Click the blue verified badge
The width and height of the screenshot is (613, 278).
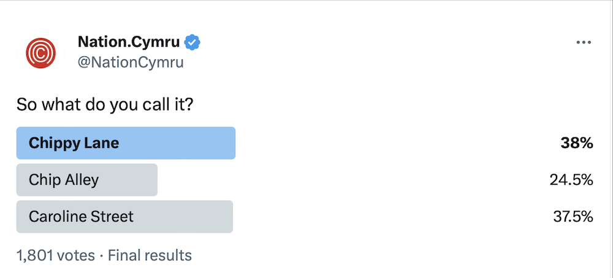pyautogui.click(x=192, y=42)
